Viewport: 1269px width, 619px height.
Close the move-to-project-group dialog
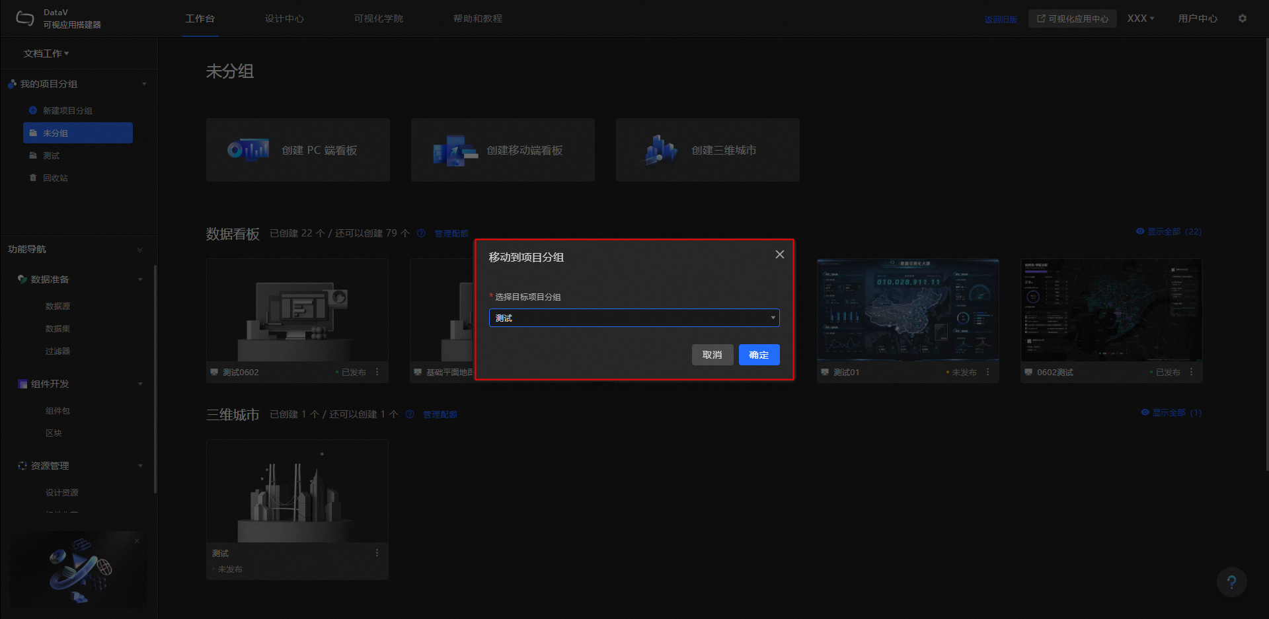coord(780,254)
